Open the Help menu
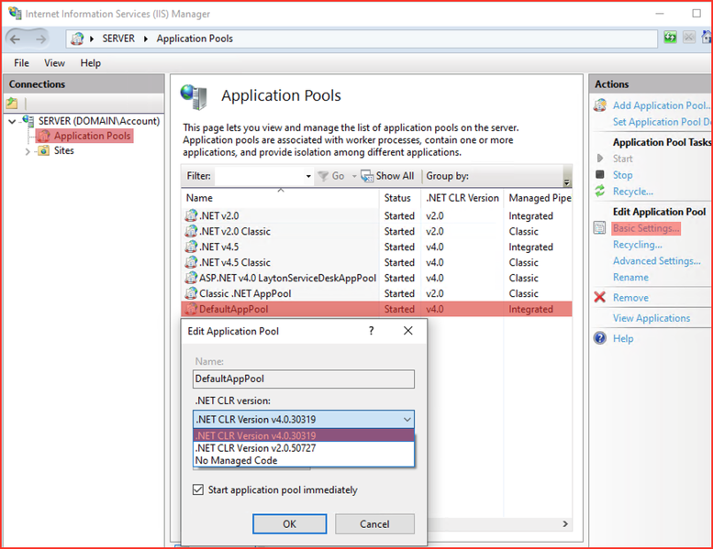The image size is (713, 549). pos(91,62)
